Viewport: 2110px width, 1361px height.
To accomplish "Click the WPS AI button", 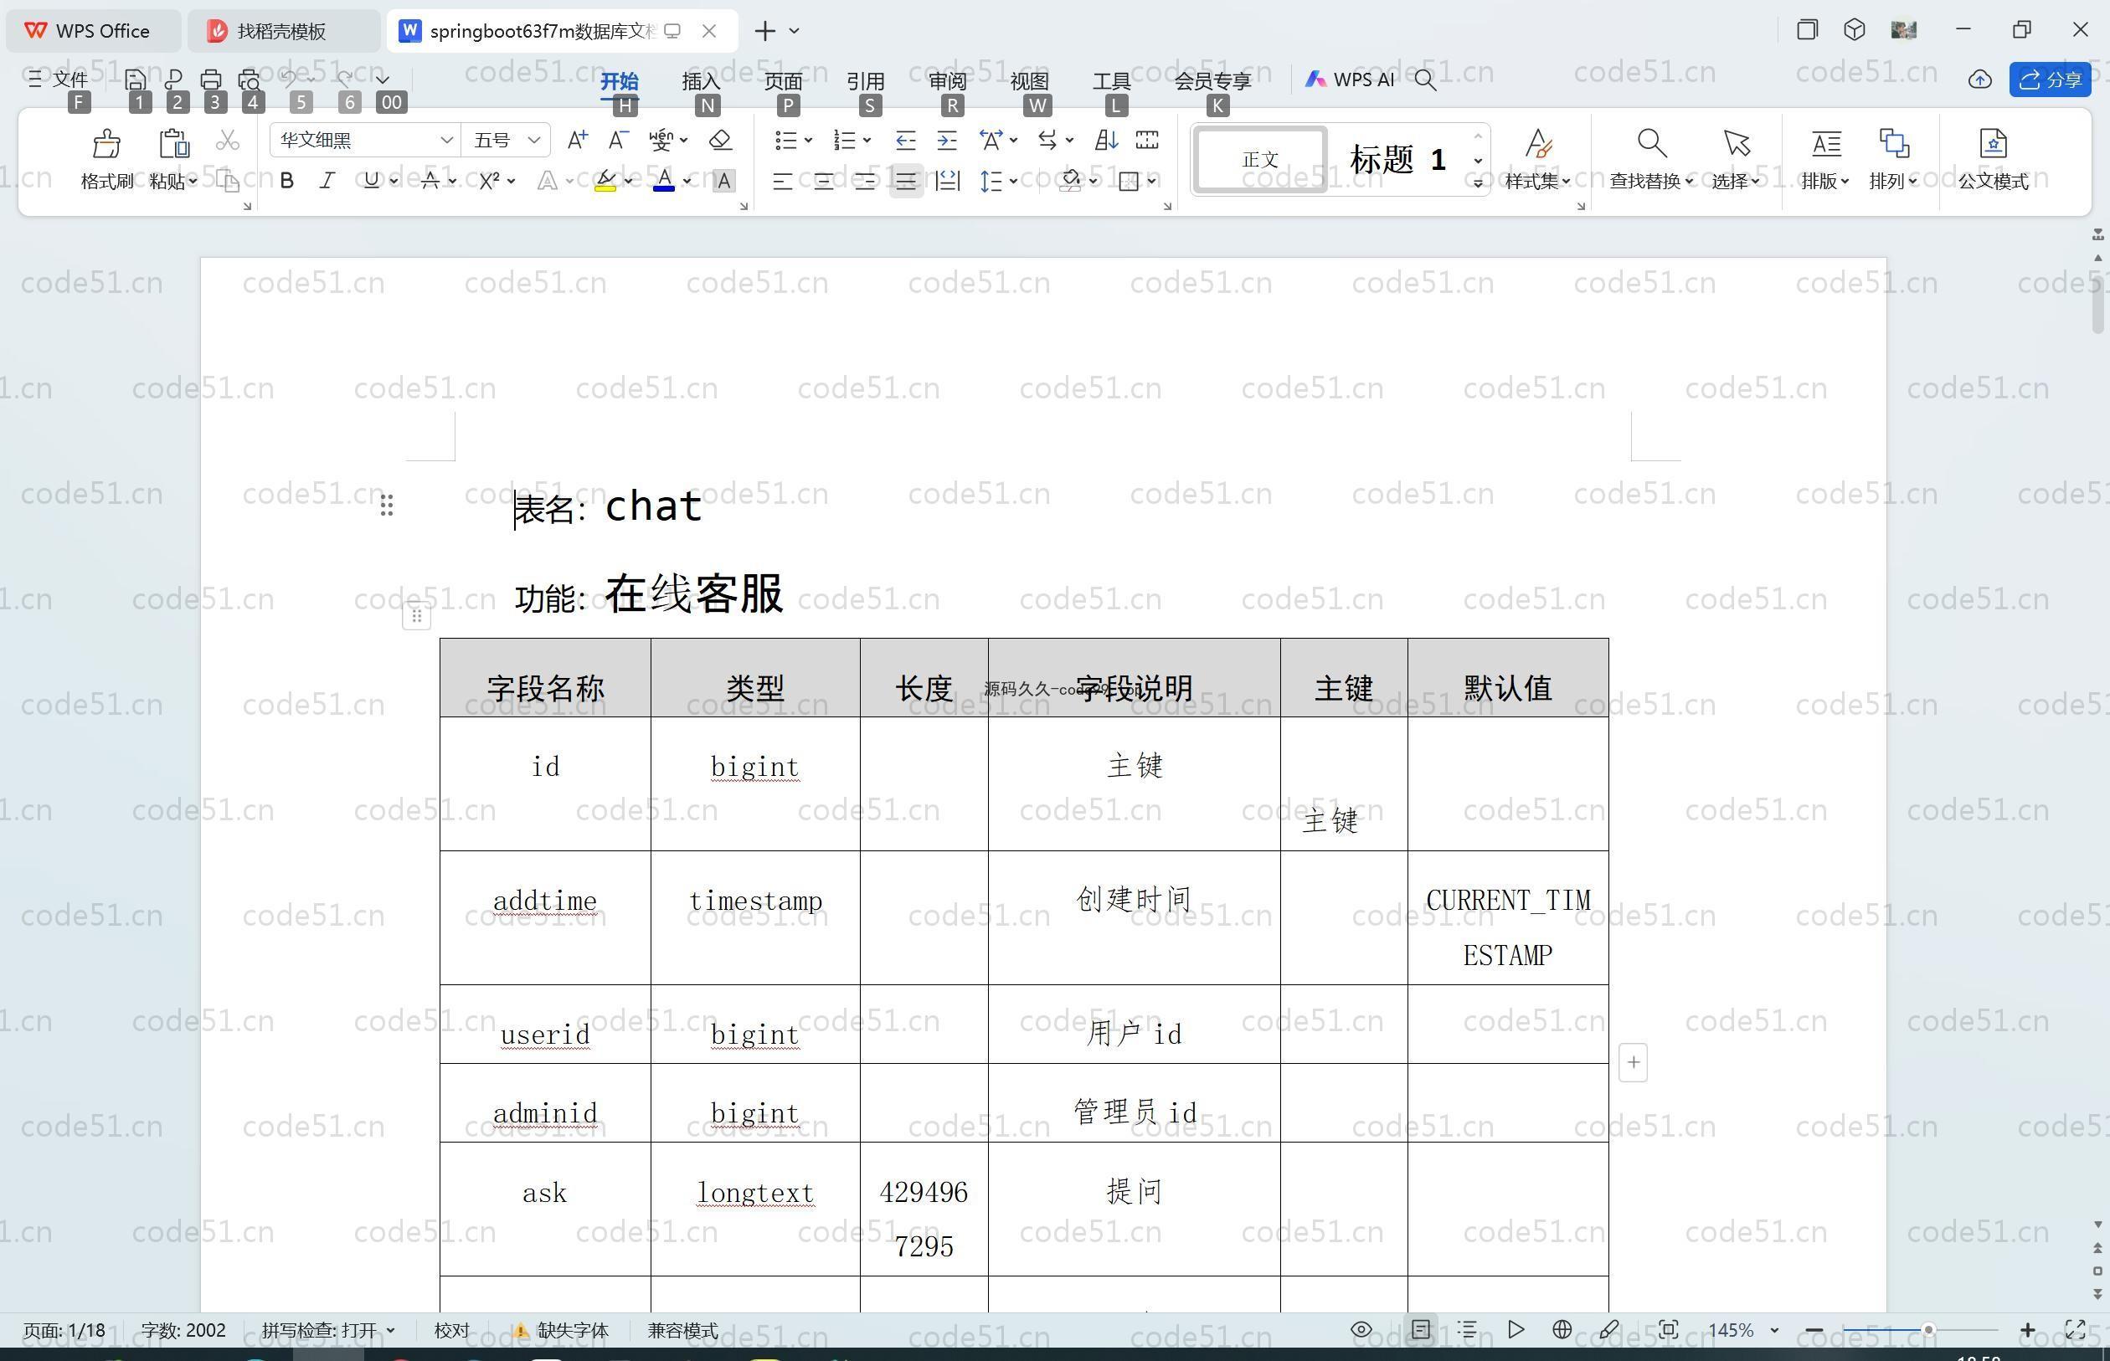I will coord(1350,80).
